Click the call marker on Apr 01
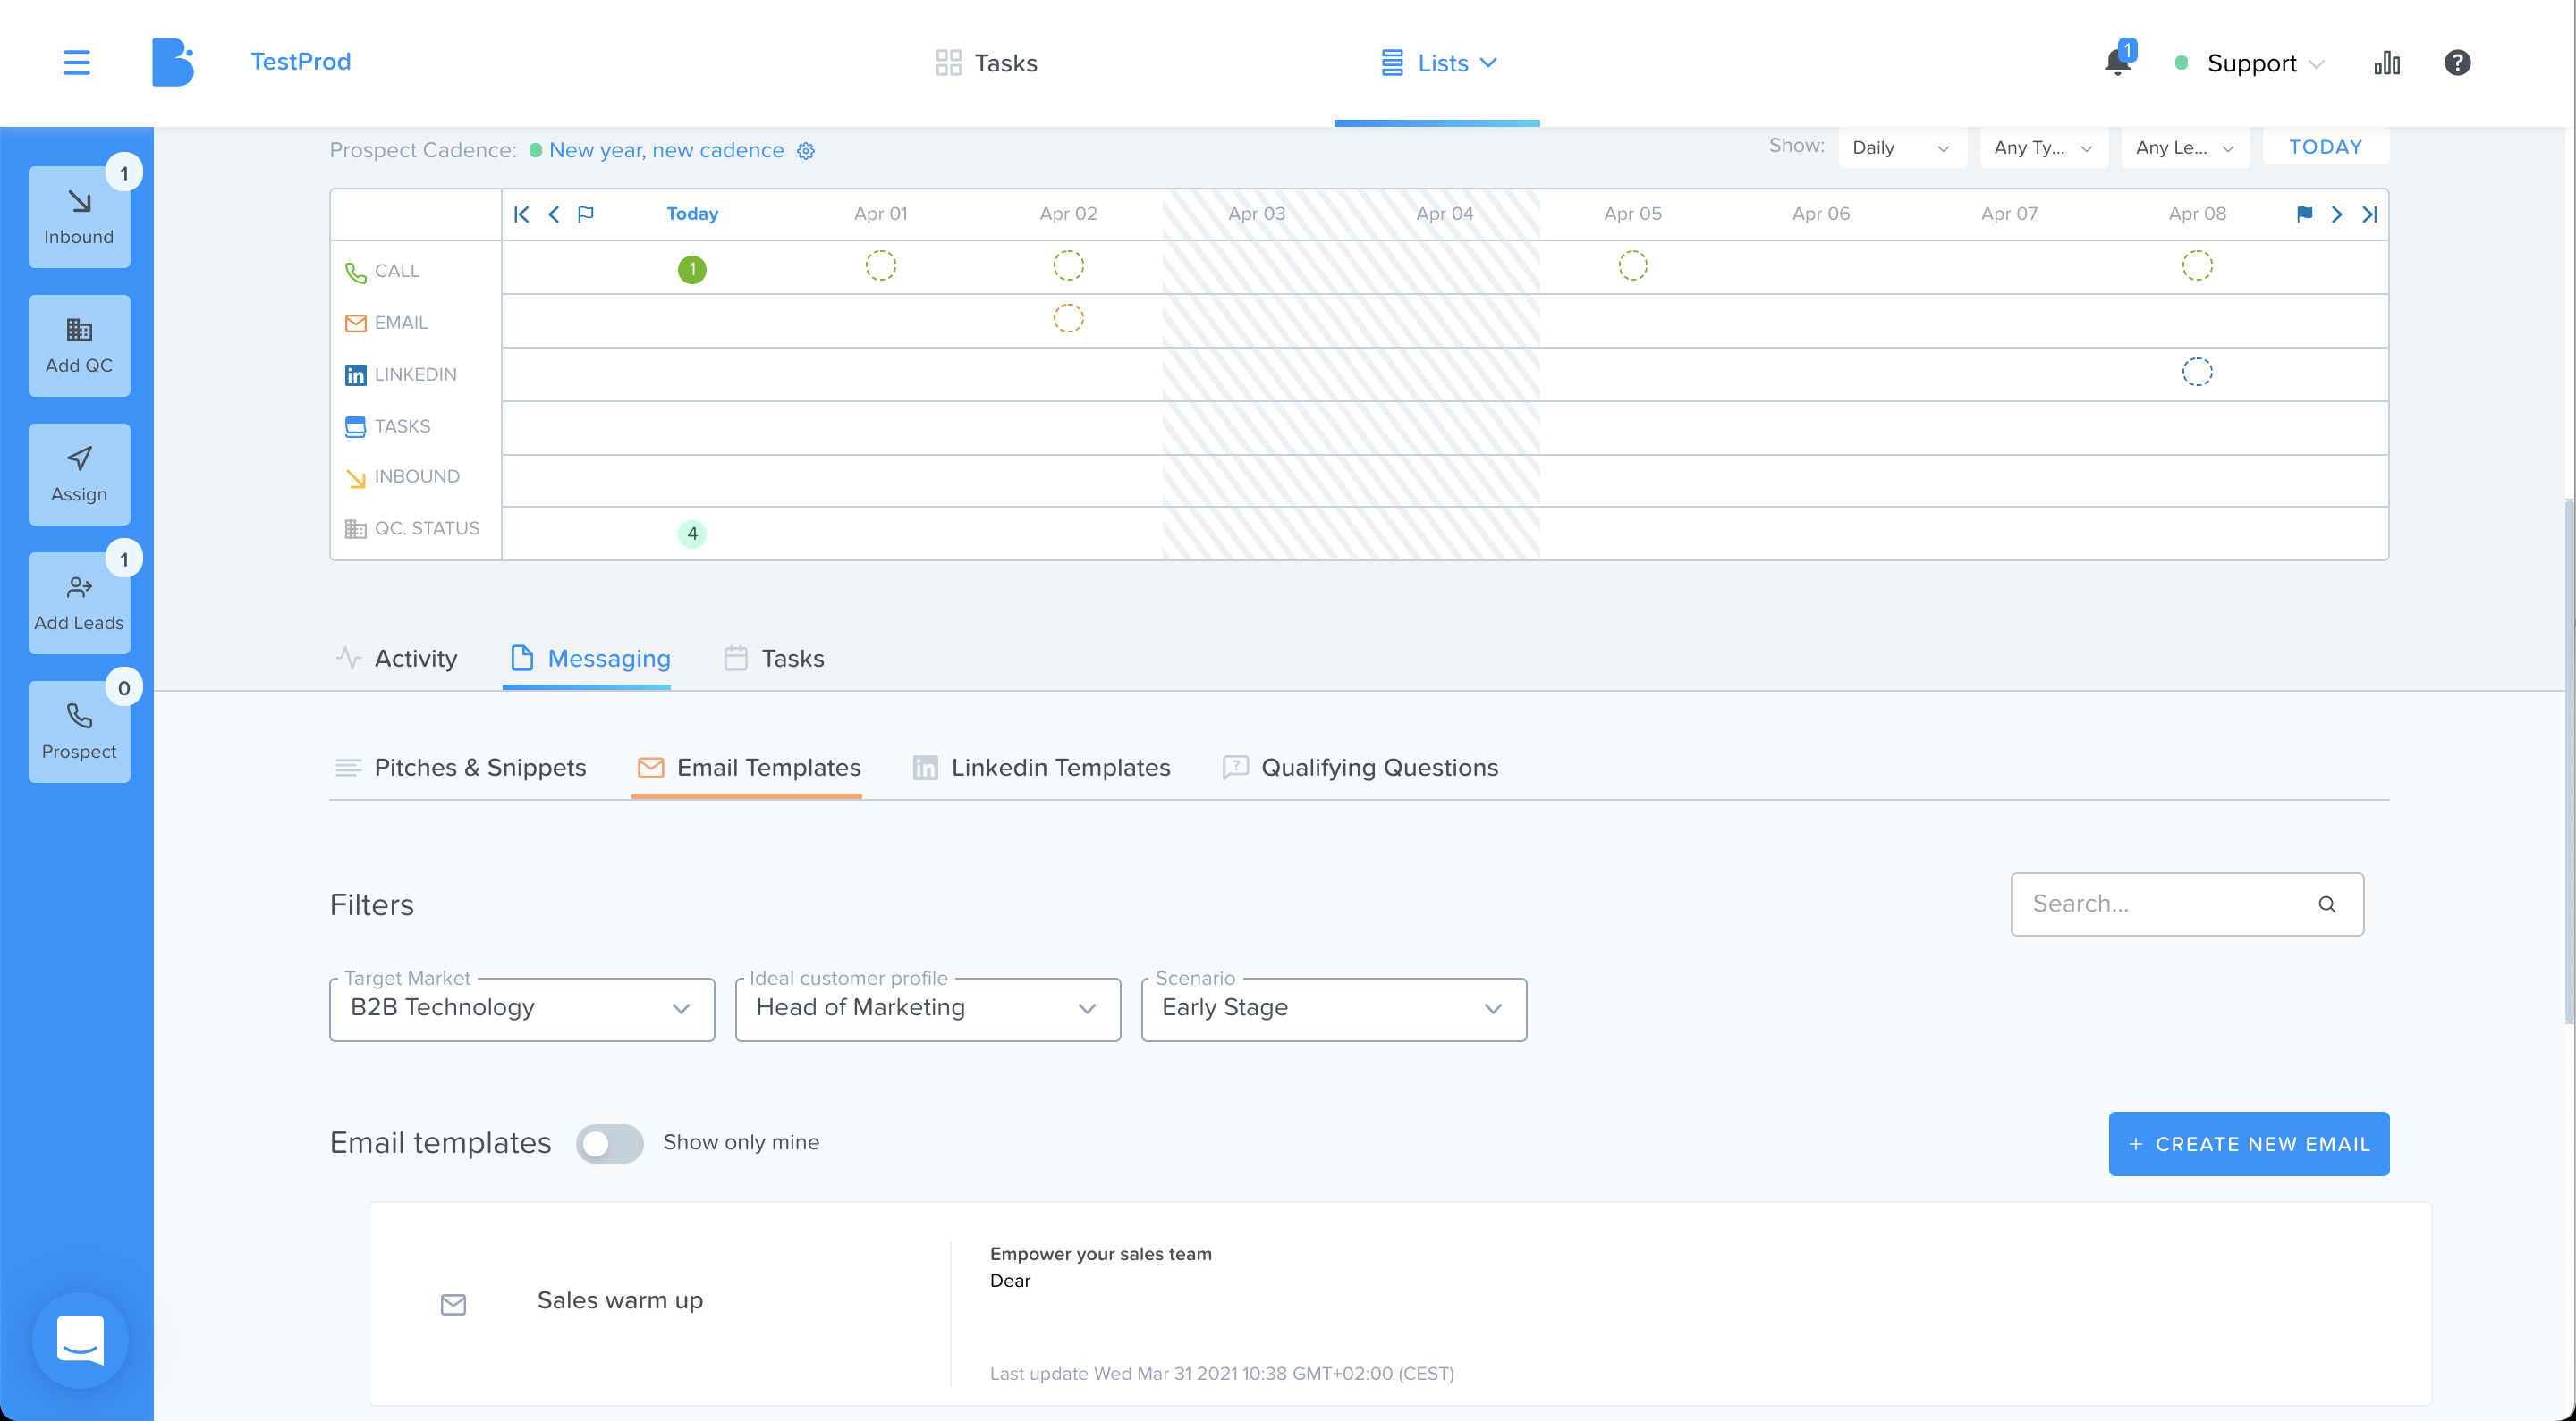2576x1421 pixels. [x=880, y=265]
